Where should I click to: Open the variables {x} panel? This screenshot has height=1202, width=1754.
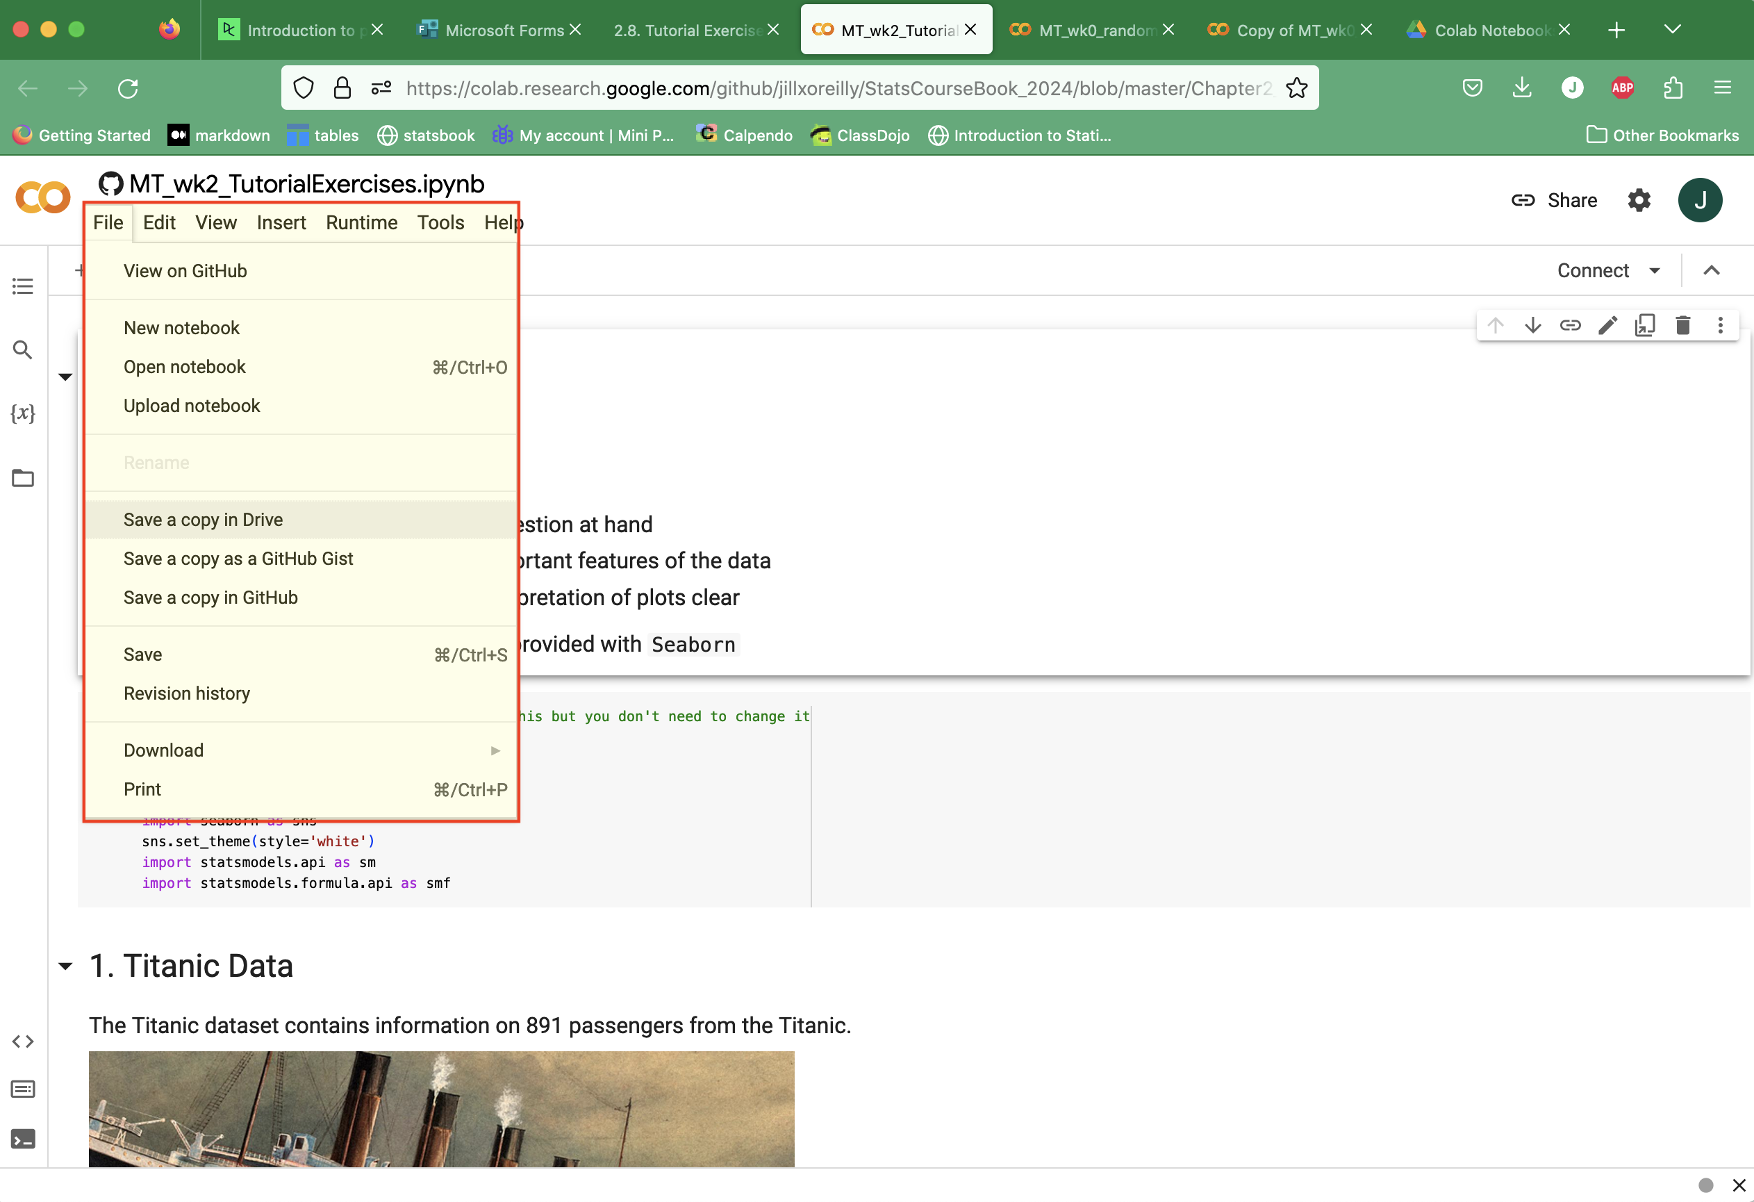coord(23,413)
